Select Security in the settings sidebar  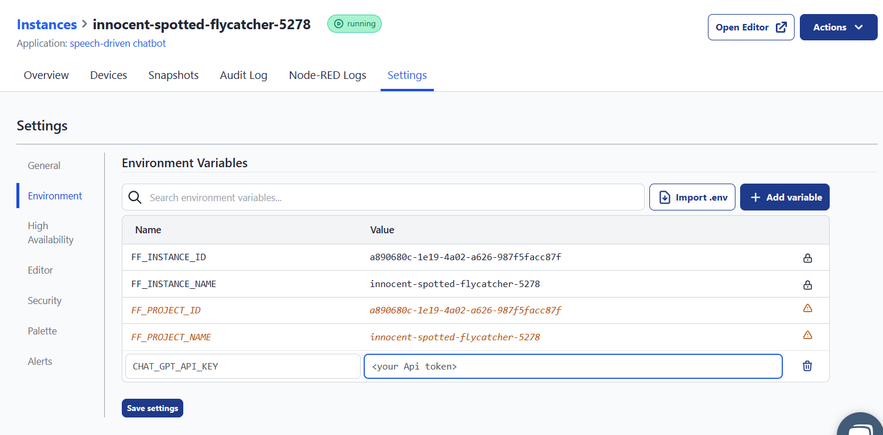(x=45, y=300)
